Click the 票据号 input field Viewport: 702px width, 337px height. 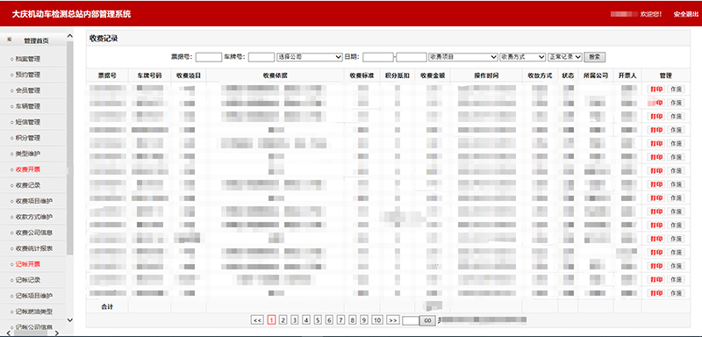pos(209,57)
